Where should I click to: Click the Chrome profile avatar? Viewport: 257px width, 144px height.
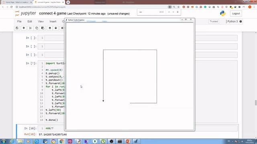click(x=250, y=7)
